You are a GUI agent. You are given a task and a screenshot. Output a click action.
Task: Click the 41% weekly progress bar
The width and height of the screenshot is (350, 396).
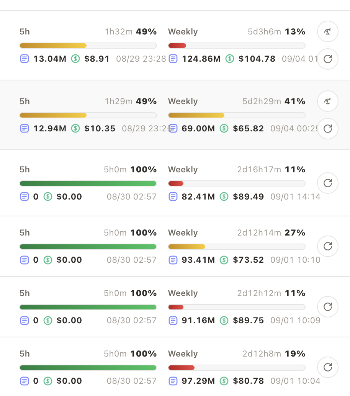[237, 115]
